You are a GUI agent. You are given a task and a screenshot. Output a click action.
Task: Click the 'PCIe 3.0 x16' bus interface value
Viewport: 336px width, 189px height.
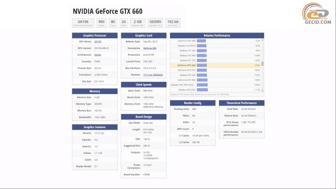[150, 68]
